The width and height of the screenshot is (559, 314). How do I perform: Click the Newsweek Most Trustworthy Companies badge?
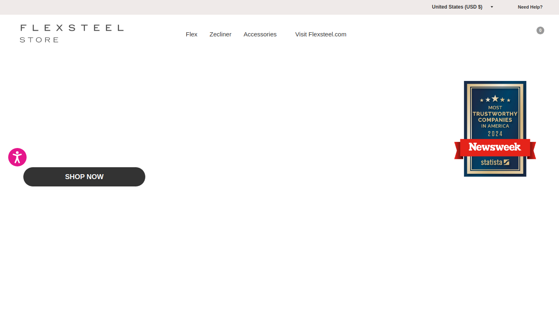tap(495, 129)
